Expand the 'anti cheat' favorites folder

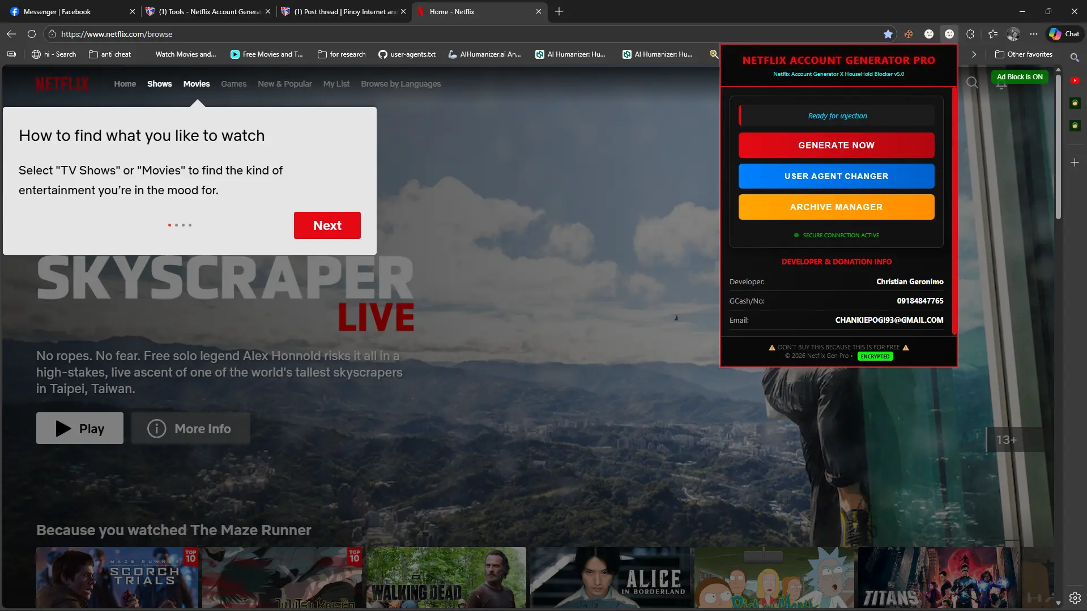coord(110,54)
